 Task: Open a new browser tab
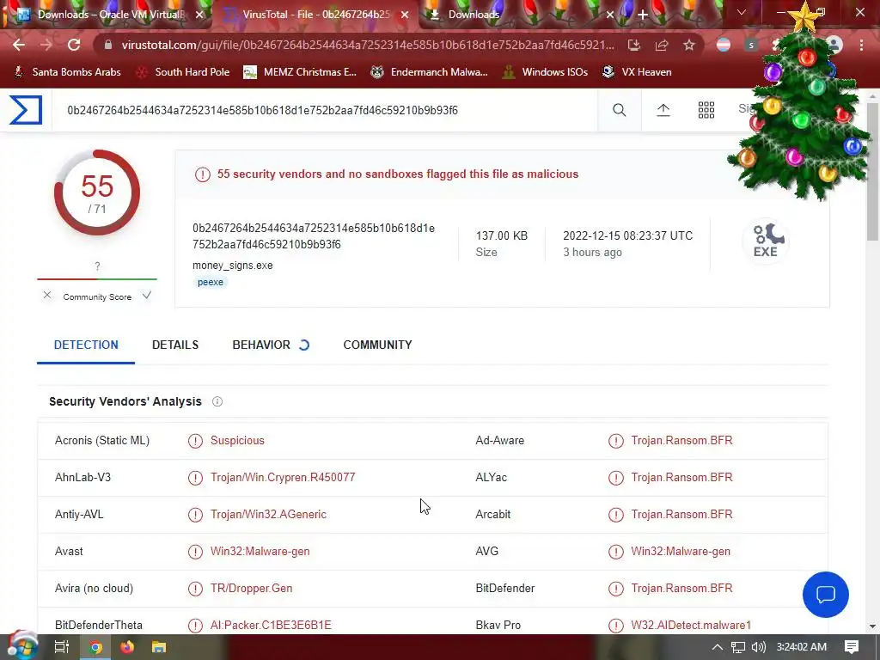(643, 15)
